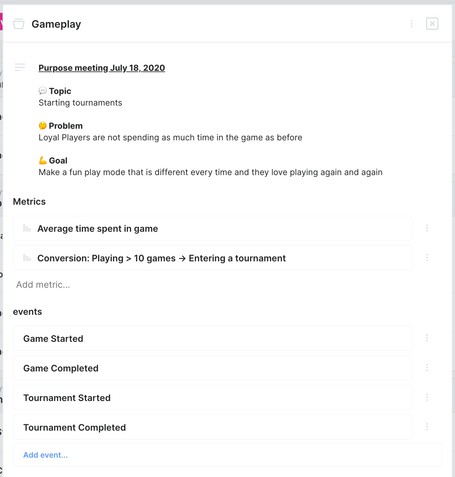The height and width of the screenshot is (477, 455).
Task: Open options menu for Tournament Started event
Action: pos(427,397)
